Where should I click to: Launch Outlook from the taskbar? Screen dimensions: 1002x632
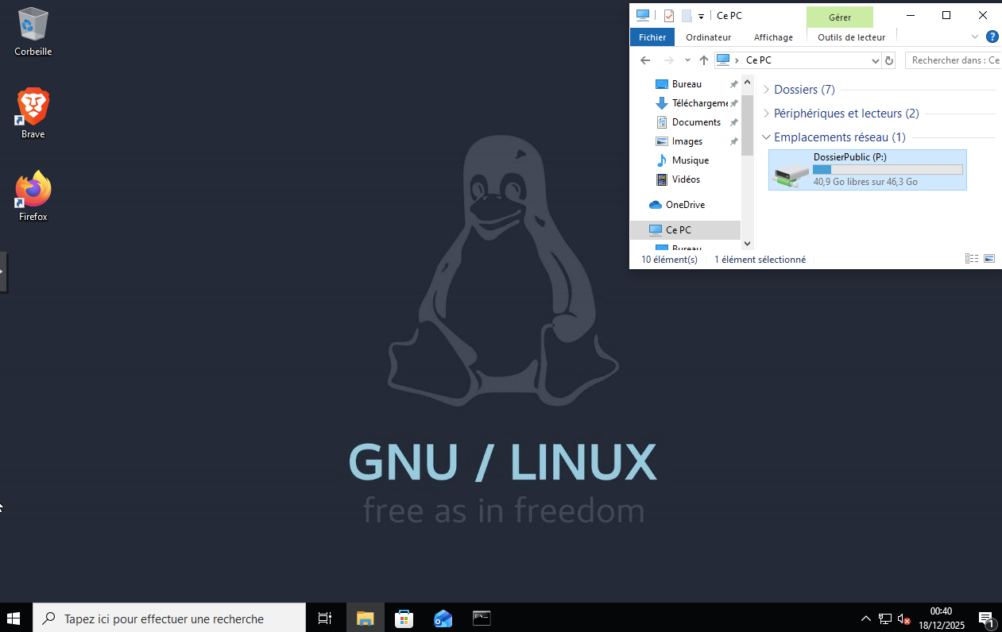click(x=443, y=619)
